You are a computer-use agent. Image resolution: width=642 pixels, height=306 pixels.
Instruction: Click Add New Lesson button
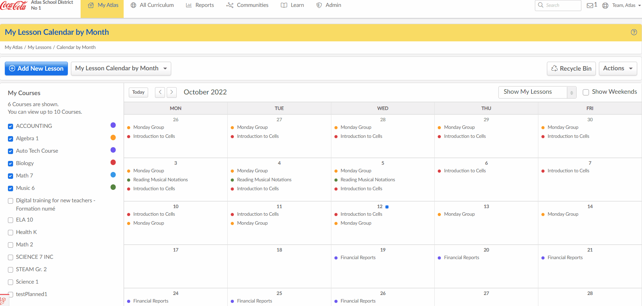click(36, 69)
